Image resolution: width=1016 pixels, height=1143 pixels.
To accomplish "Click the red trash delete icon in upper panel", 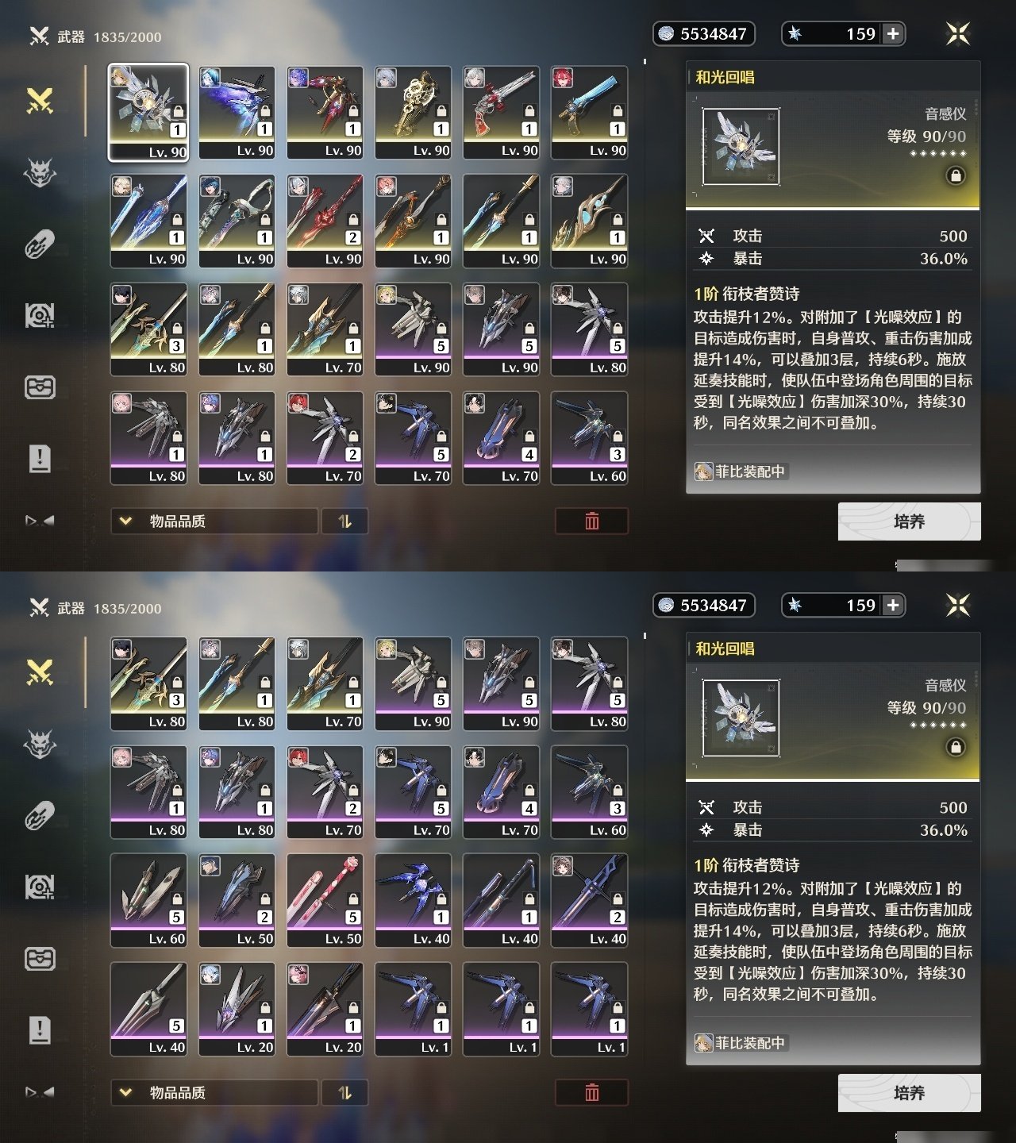I will click(591, 521).
